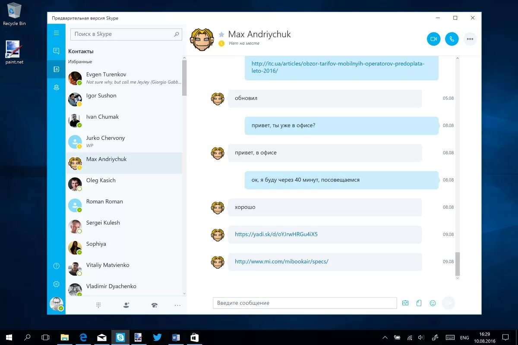The image size is (518, 345).
Task: Open Windows Store from taskbar
Action: (194, 337)
